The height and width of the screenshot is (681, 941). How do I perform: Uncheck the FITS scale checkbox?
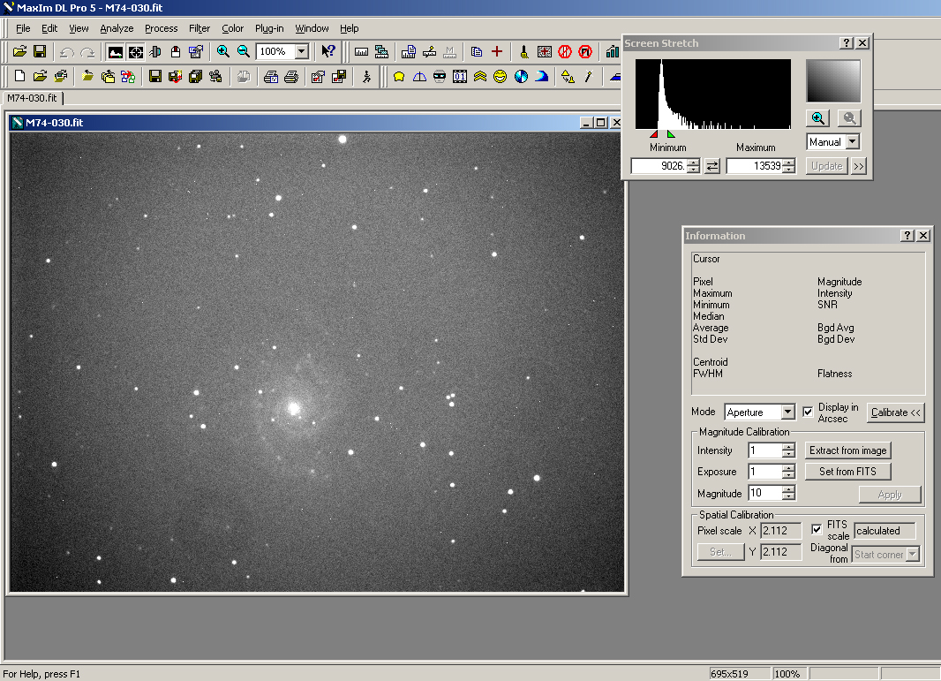tap(817, 529)
